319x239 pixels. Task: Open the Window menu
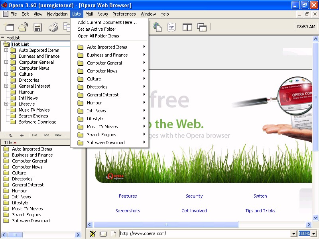(x=148, y=14)
